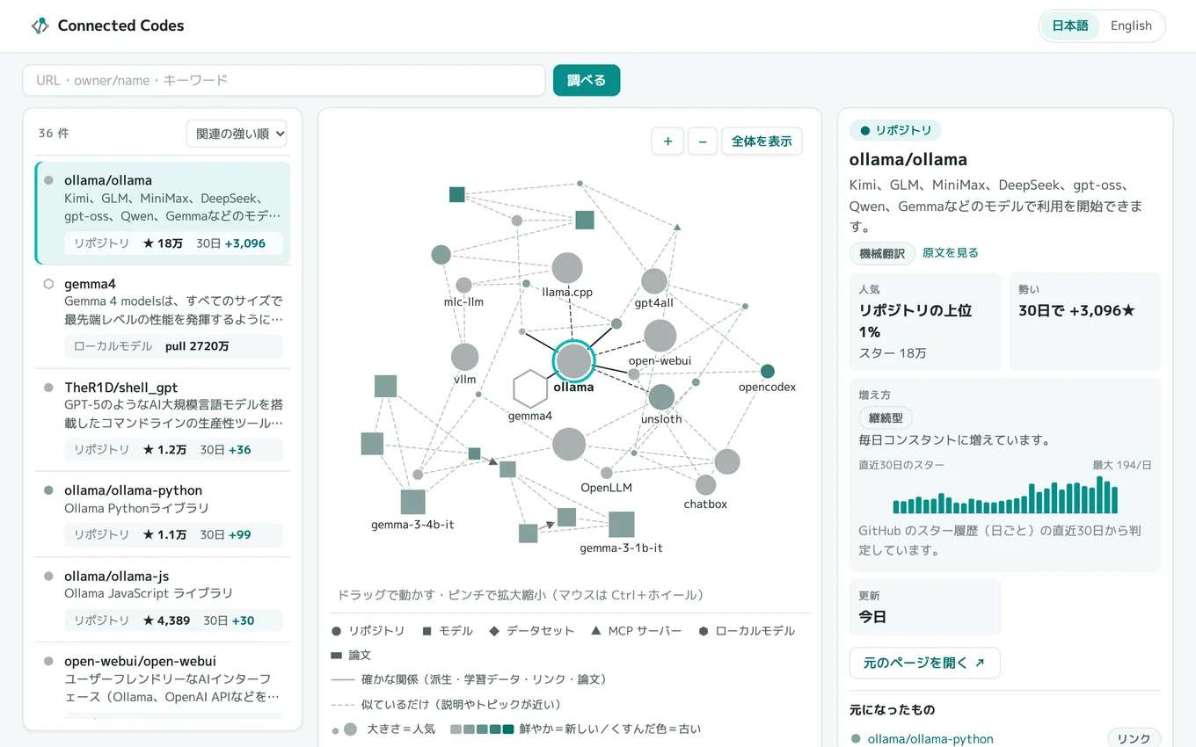The width and height of the screenshot is (1196, 747).
Task: Click the opencodex node
Action: tap(768, 371)
